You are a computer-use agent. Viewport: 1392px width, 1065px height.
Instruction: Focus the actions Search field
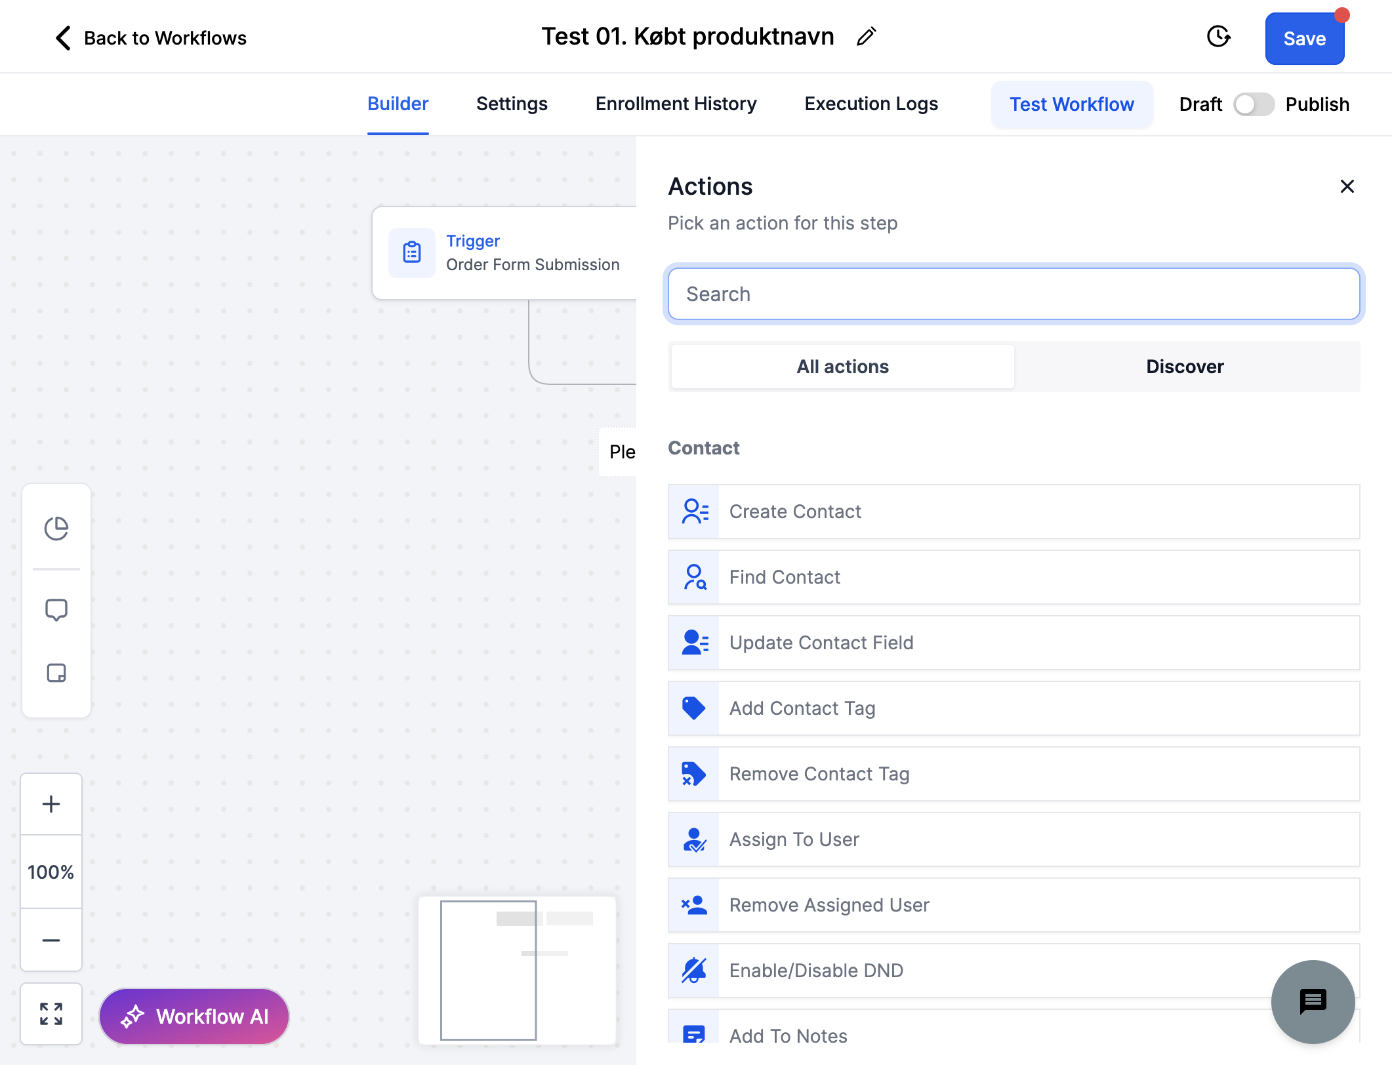tap(1013, 294)
